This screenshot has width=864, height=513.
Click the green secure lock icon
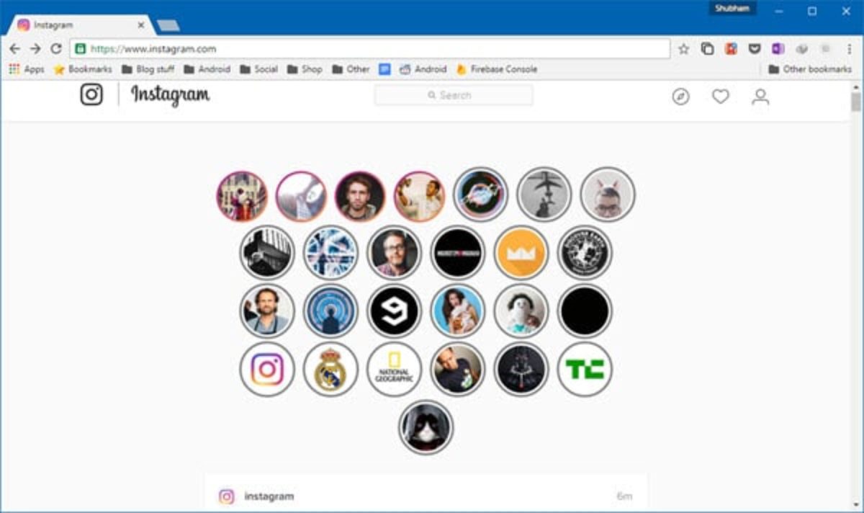[81, 49]
